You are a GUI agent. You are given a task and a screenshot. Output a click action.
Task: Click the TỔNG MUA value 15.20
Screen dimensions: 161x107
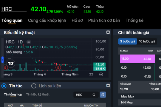[124, 89]
